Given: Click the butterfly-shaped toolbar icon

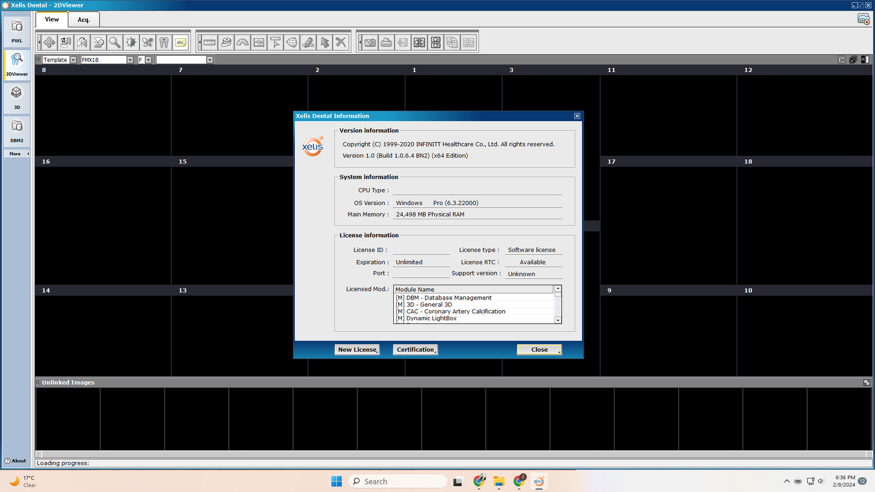Looking at the screenshot, I should click(x=148, y=42).
